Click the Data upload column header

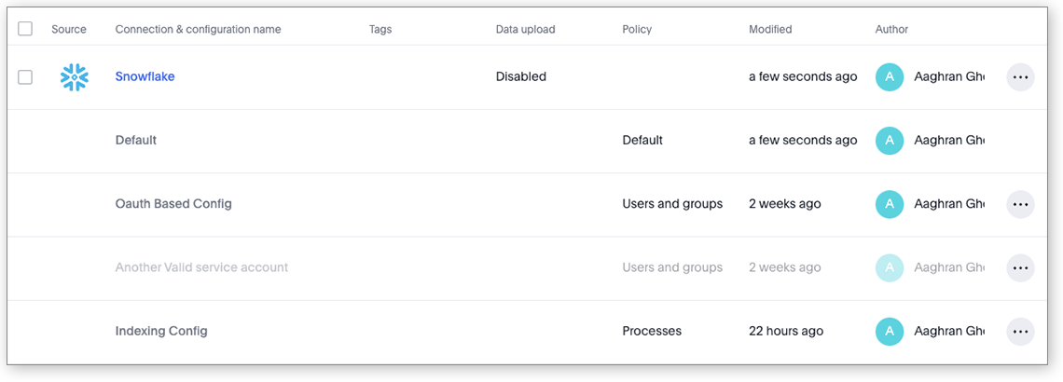tap(525, 30)
